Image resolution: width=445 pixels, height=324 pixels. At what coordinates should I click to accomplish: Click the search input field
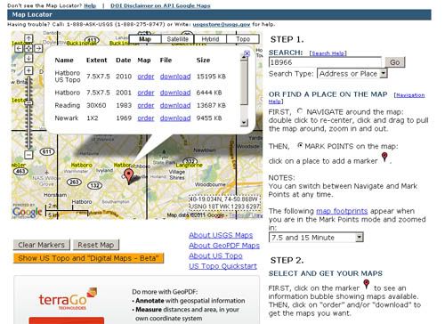(x=325, y=62)
